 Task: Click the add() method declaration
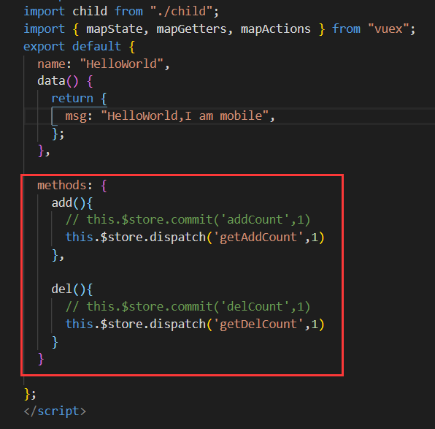tap(72, 203)
